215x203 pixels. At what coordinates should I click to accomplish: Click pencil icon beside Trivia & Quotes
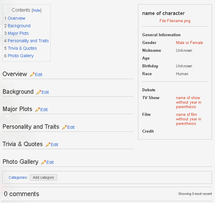(x=48, y=145)
